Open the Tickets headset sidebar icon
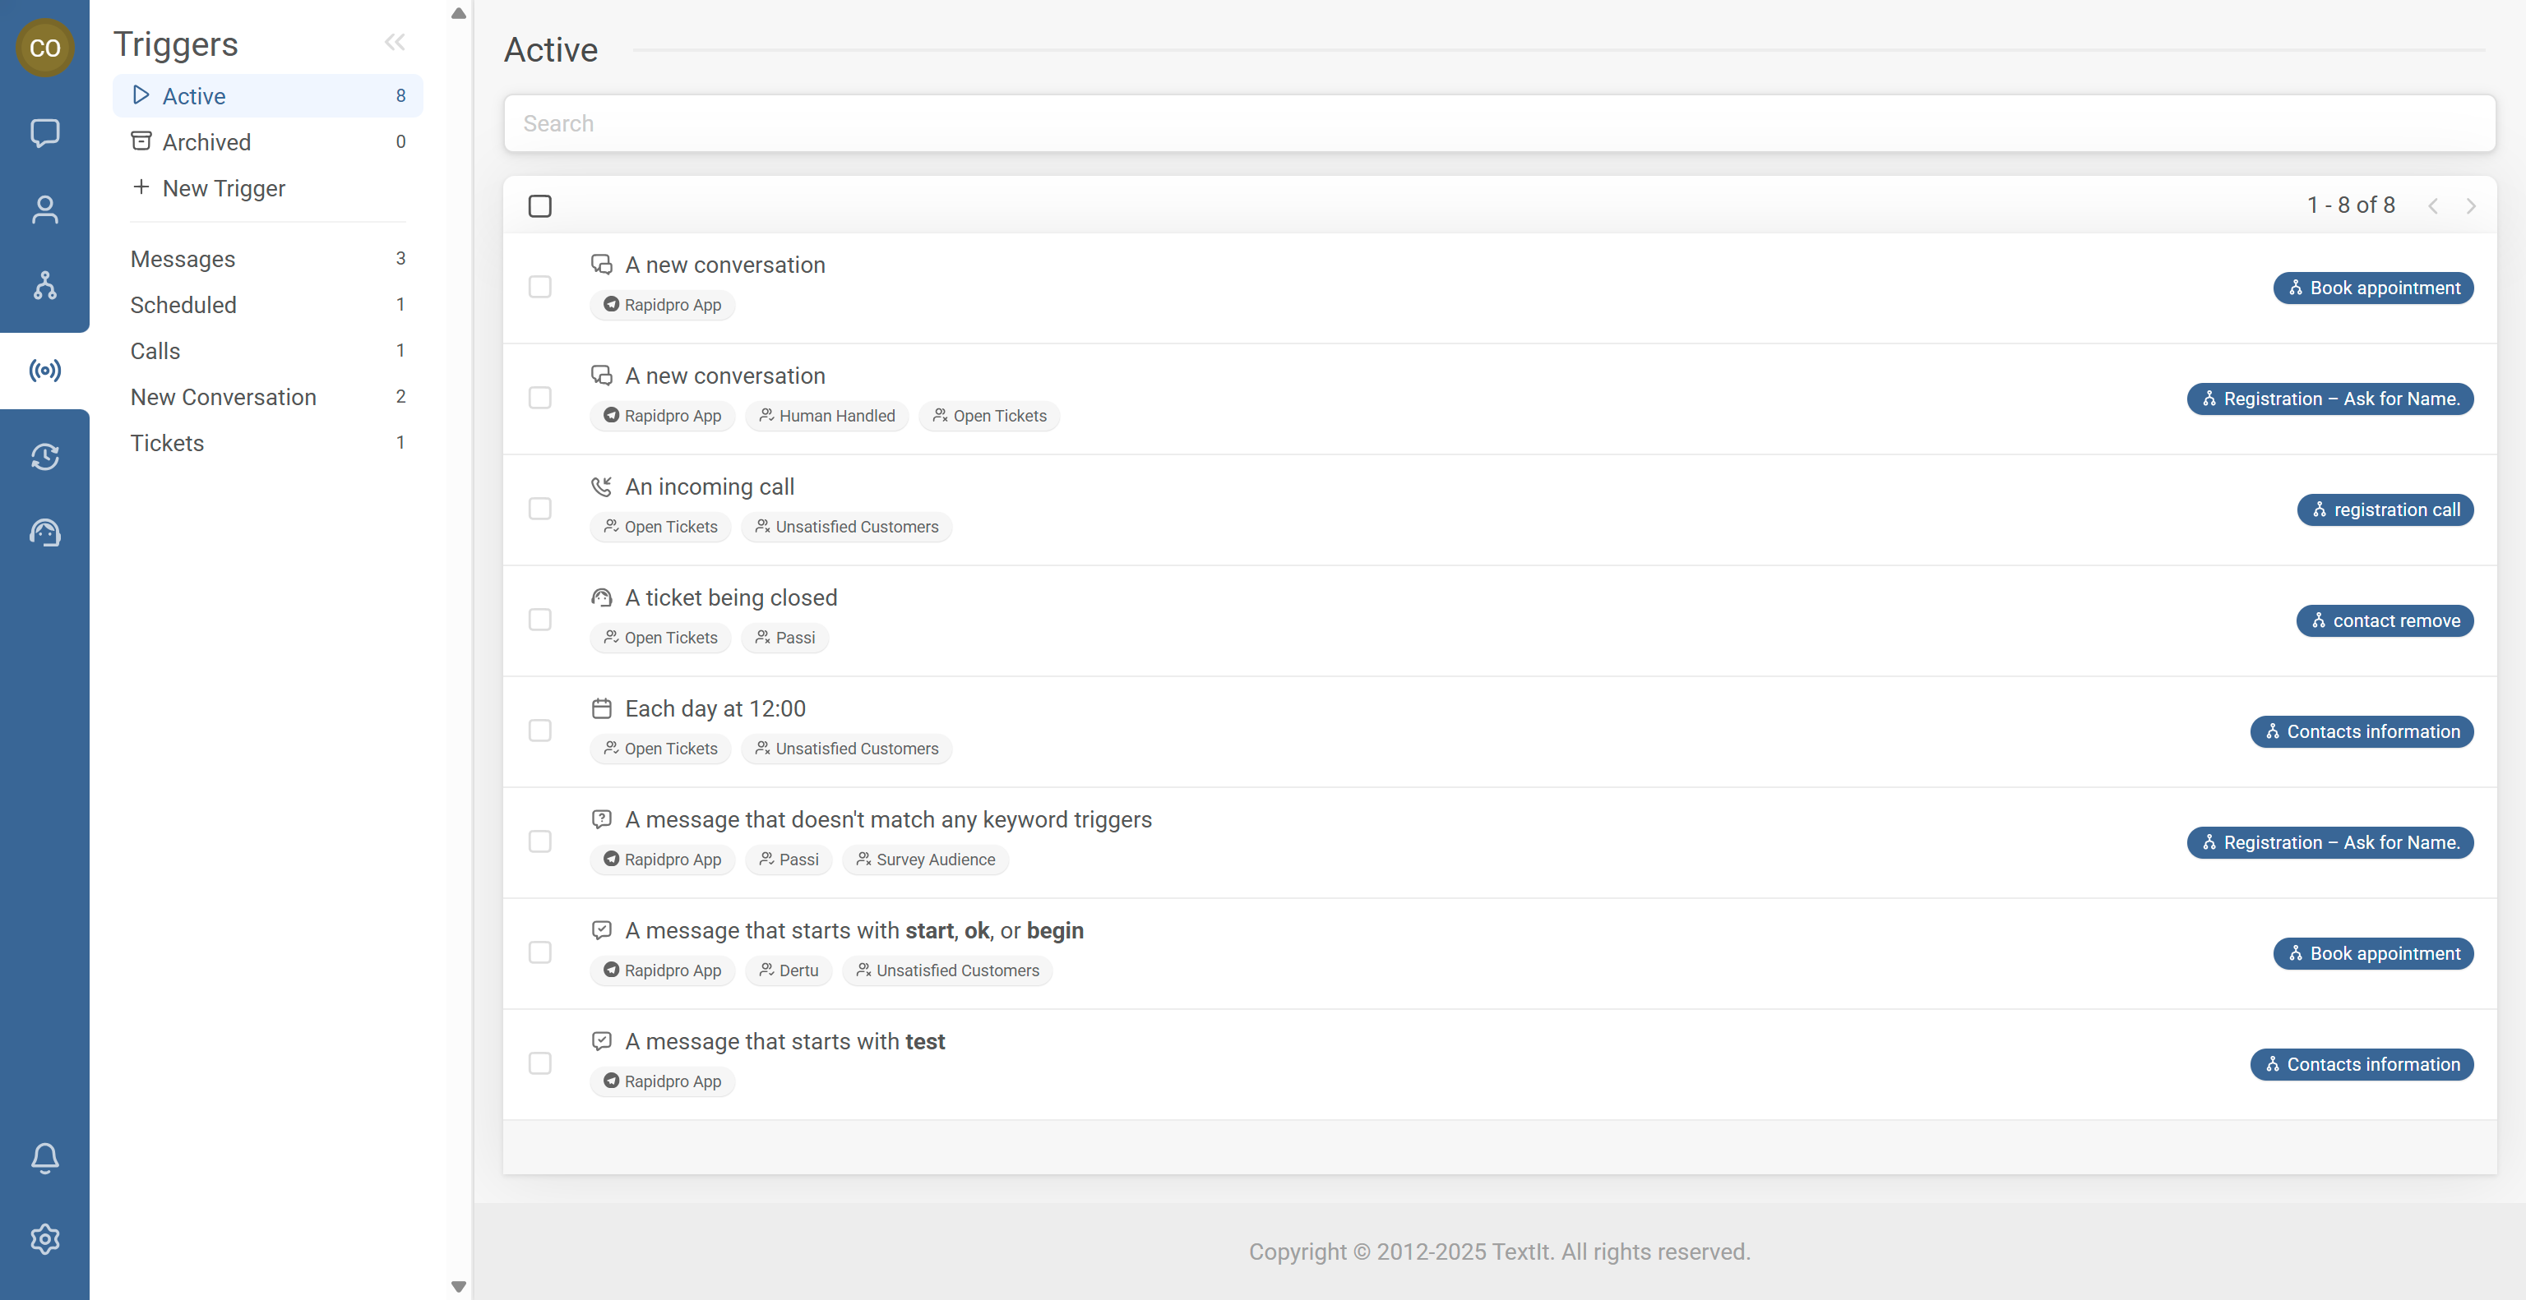 pos(44,533)
